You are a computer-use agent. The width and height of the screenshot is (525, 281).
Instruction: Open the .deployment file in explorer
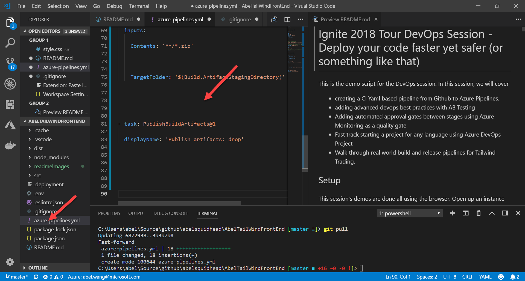(55, 184)
